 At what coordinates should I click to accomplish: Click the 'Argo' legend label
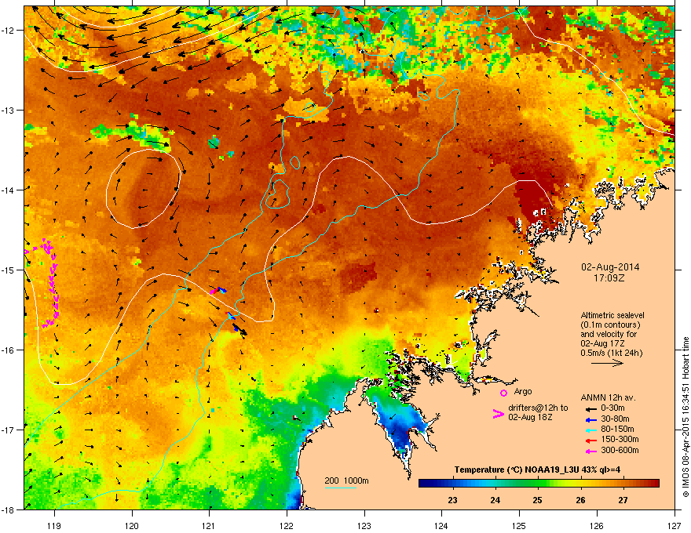point(523,391)
